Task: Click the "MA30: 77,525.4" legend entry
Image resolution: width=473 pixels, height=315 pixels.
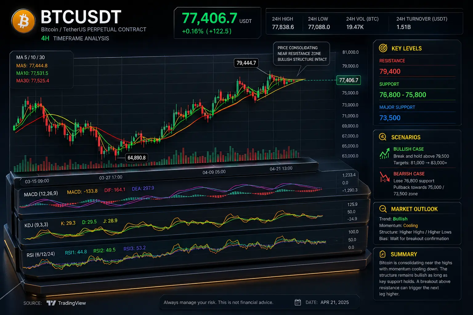Action: (32, 81)
